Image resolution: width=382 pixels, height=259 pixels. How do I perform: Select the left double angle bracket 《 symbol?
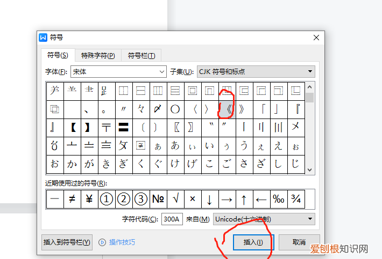pos(227,109)
